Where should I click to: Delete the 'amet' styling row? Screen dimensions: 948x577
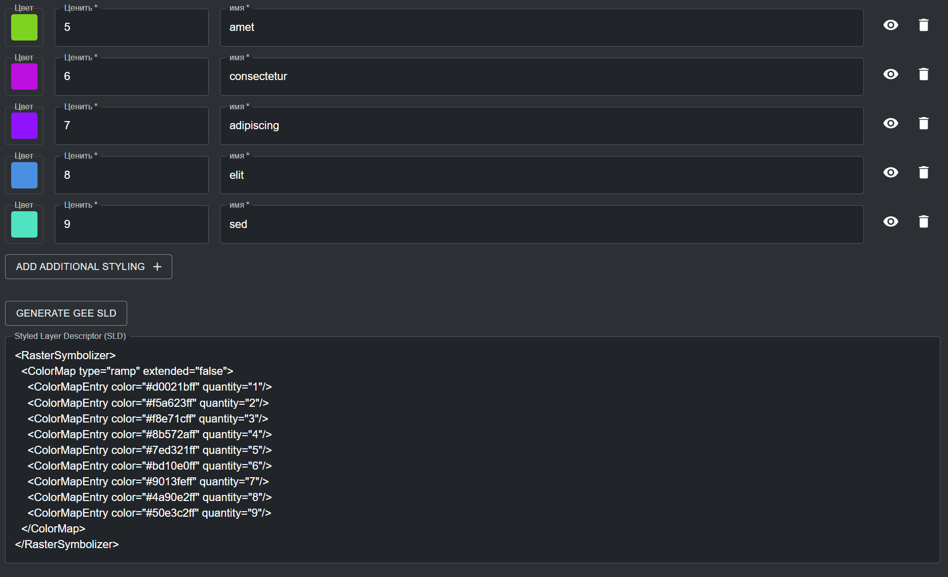(924, 25)
